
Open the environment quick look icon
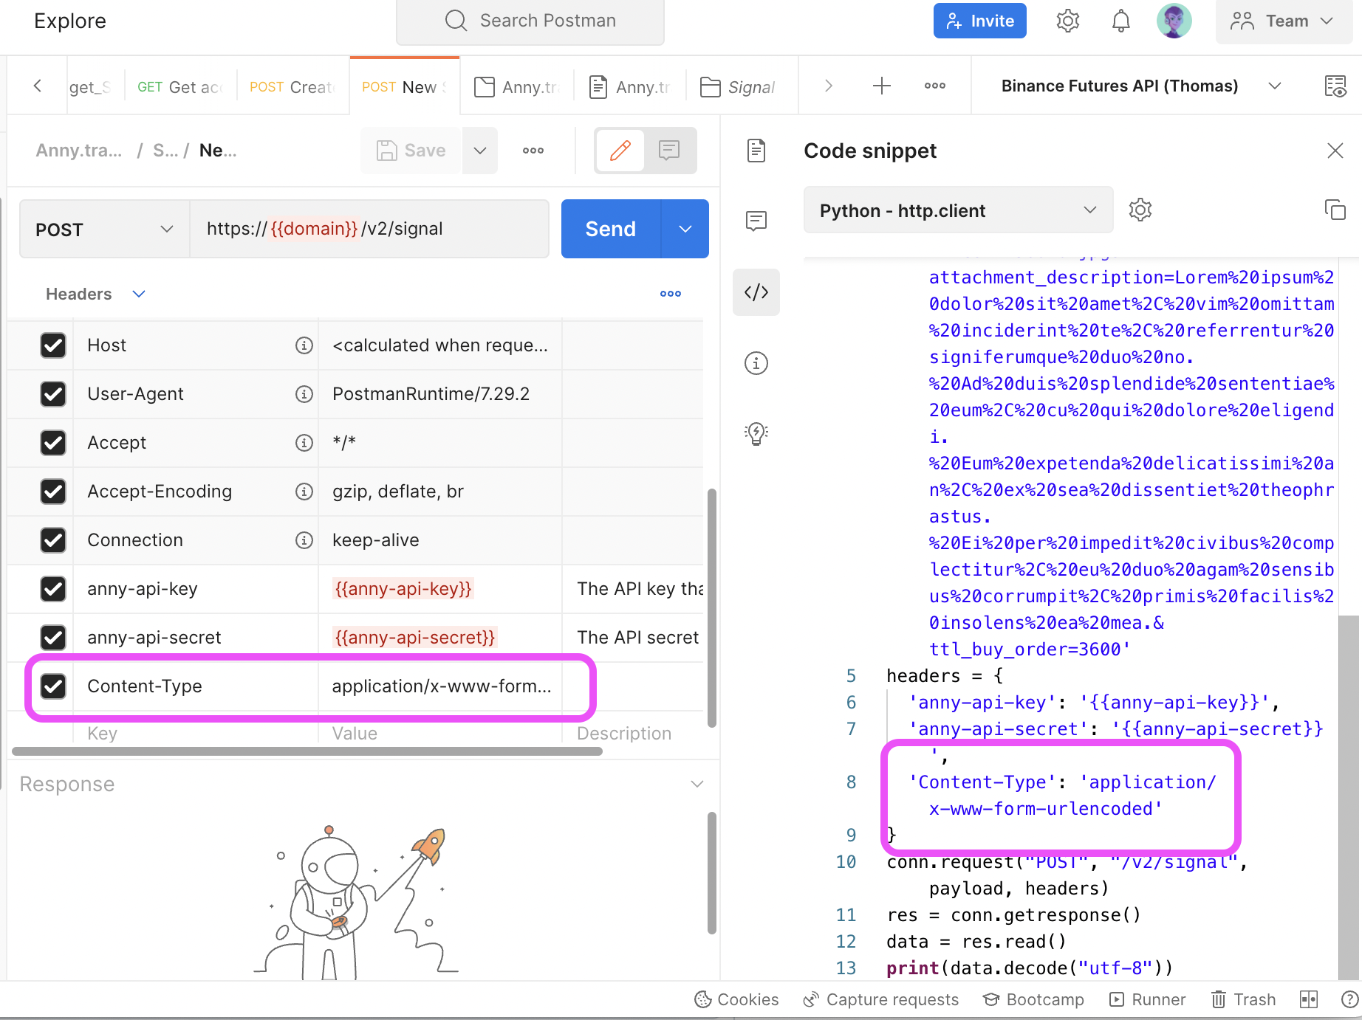(x=1337, y=86)
